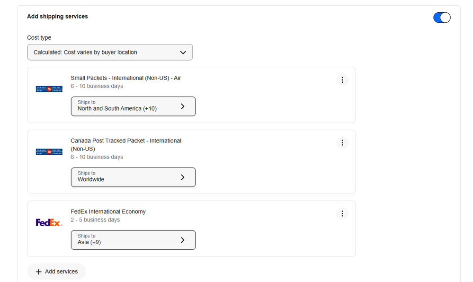Open options menu for Canada Post Tracked Packet
The image size is (473, 282).
coord(342,142)
